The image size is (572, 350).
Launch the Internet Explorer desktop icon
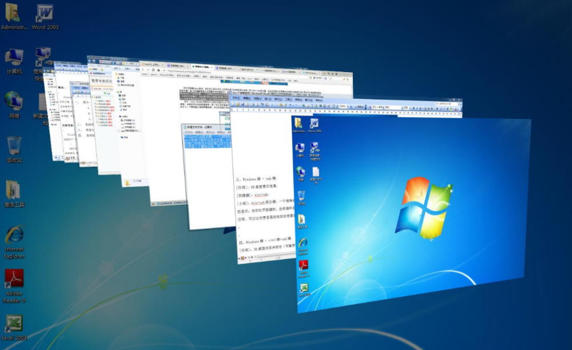(x=14, y=241)
